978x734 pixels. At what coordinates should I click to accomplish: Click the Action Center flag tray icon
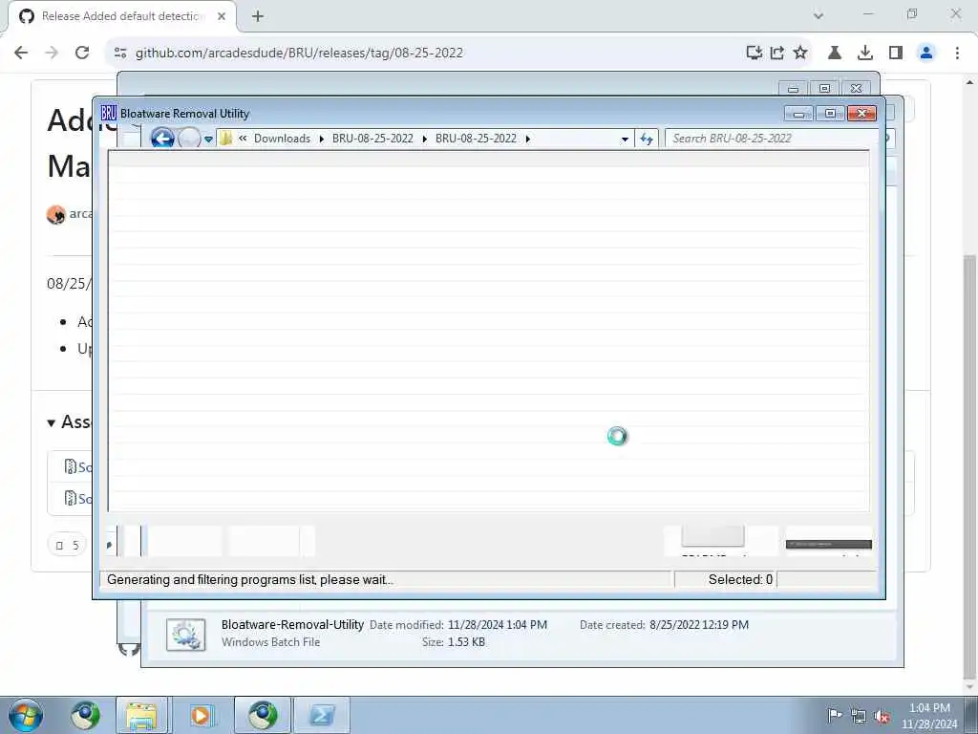pos(835,716)
